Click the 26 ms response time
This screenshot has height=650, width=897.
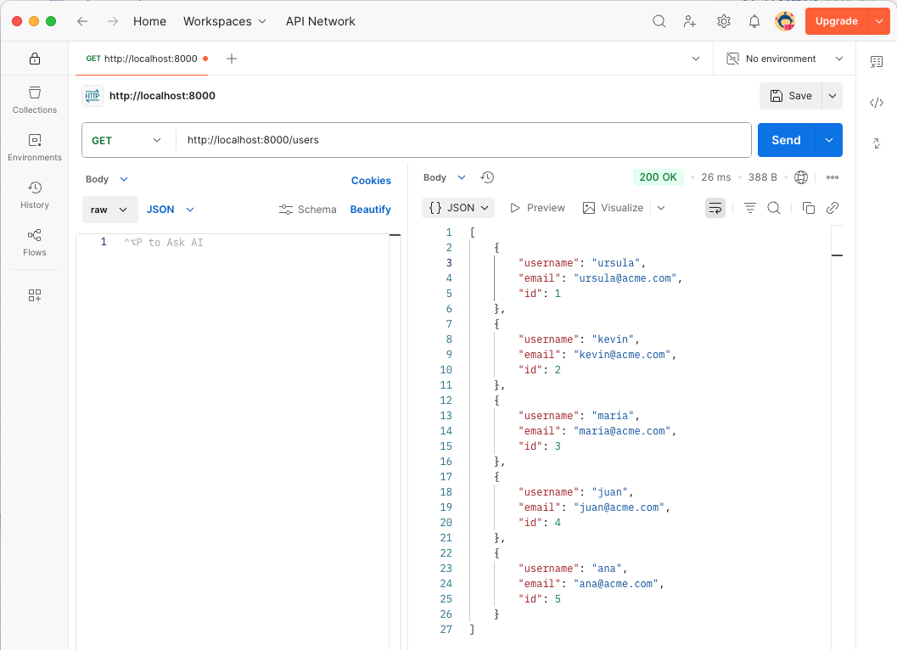(715, 177)
